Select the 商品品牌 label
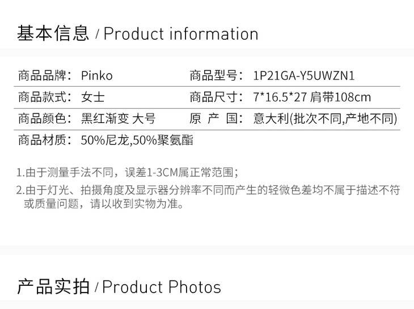The width and height of the screenshot is (414, 309). coord(45,76)
